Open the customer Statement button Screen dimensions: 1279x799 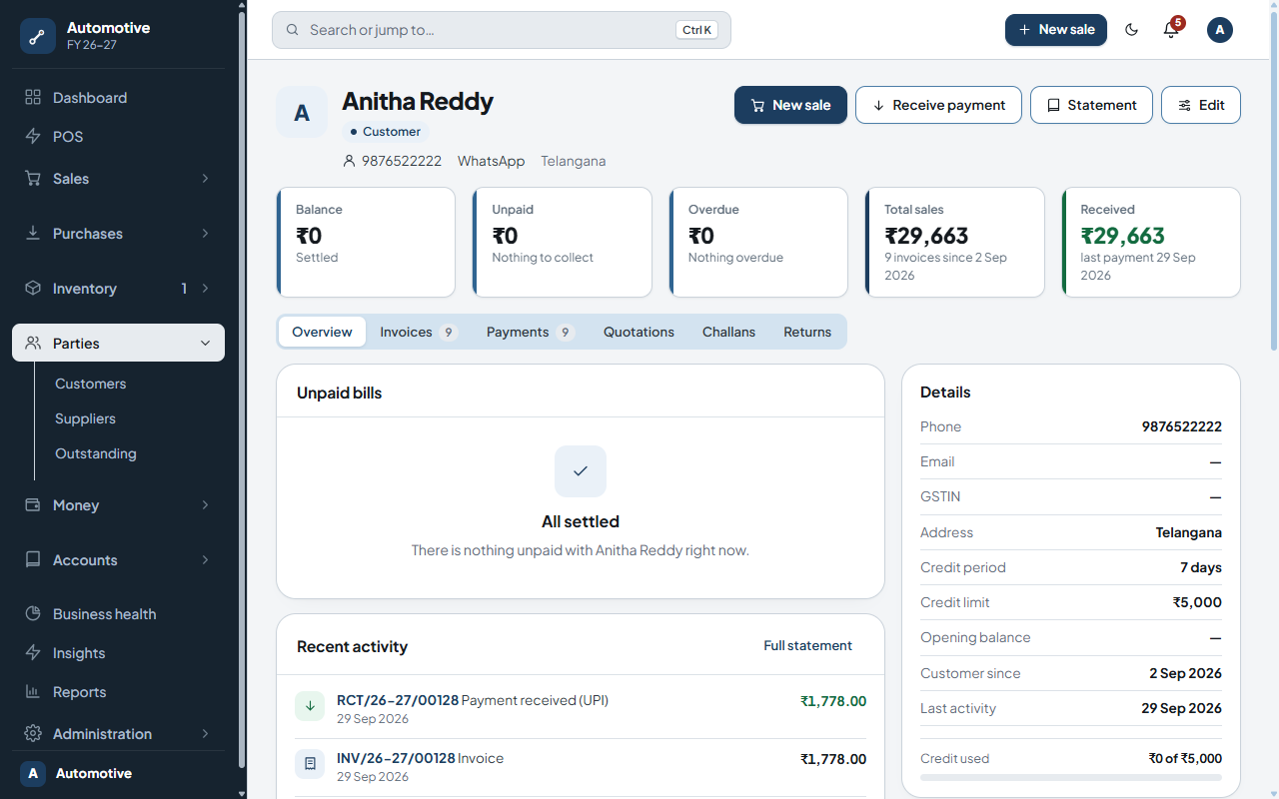click(x=1091, y=105)
